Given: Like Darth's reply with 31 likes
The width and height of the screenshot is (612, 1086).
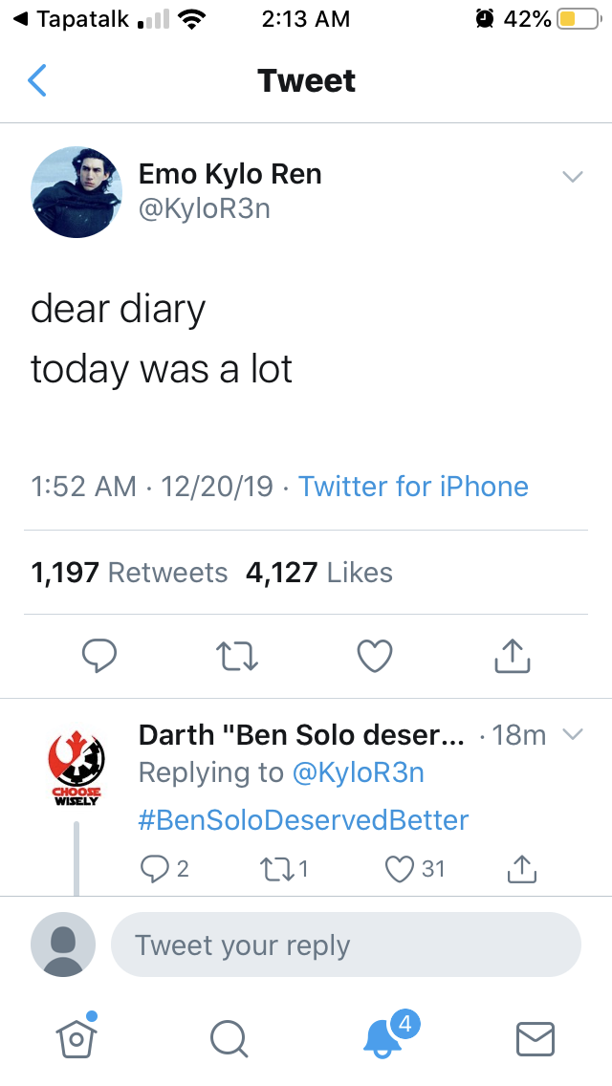Looking at the screenshot, I should point(415,869).
